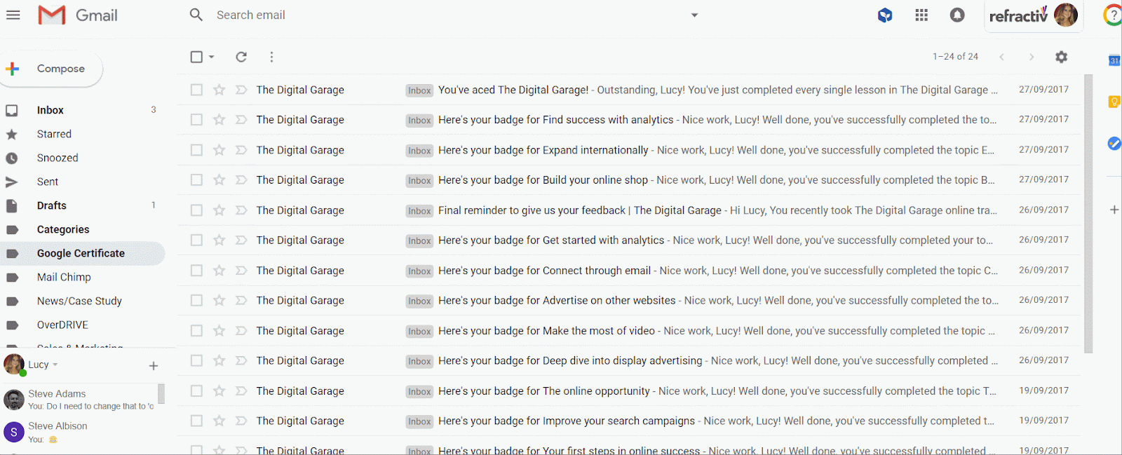Click the Compose button
Screen dimensions: 1122x455
(50, 69)
